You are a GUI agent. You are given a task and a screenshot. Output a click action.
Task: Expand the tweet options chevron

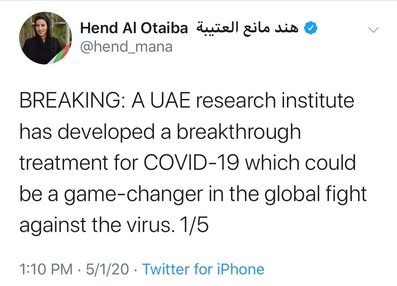click(x=373, y=30)
